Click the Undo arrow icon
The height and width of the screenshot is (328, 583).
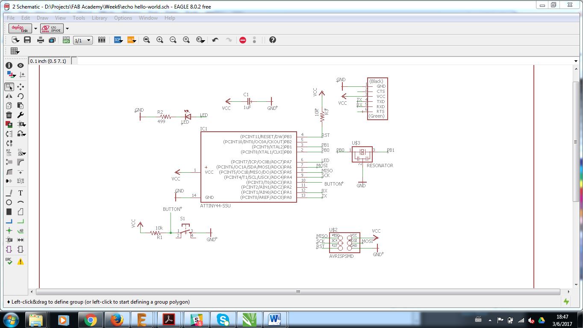215,40
